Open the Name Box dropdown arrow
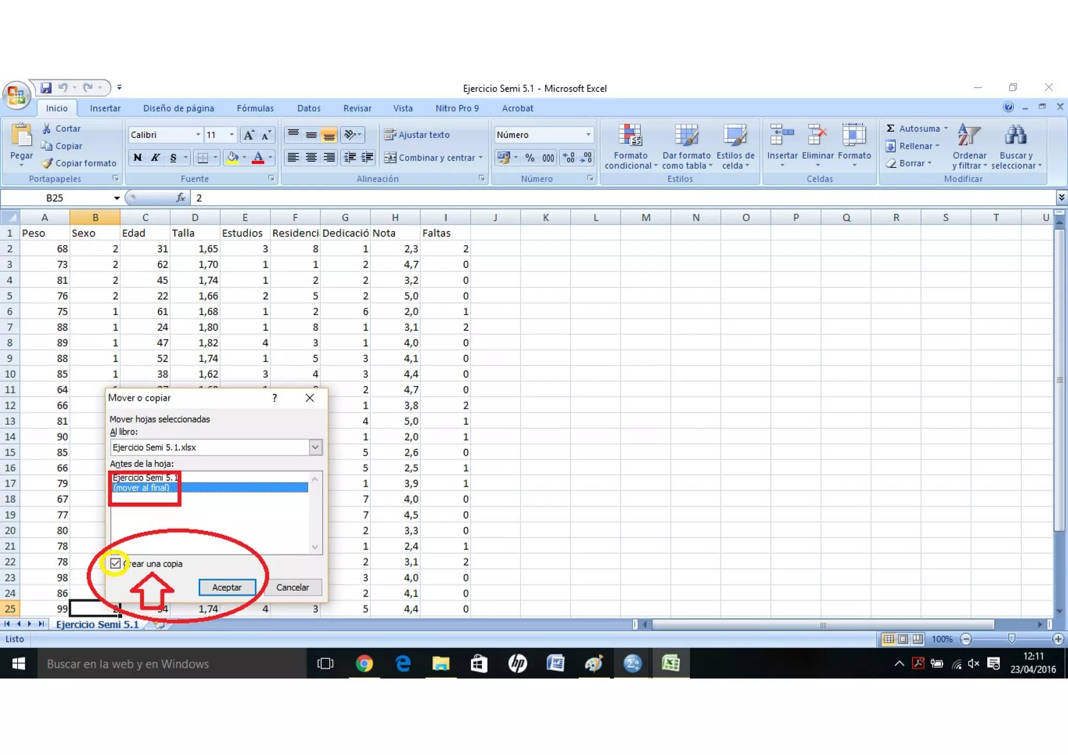Image resolution: width=1068 pixels, height=755 pixels. [117, 198]
